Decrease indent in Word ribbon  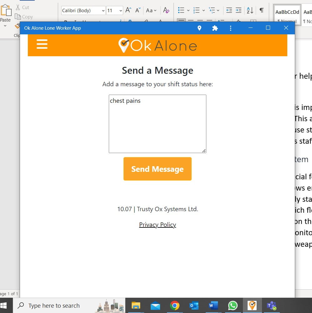pos(229,10)
